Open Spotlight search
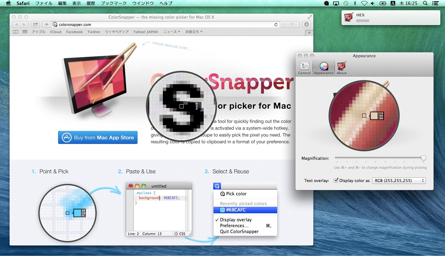 click(425, 3)
